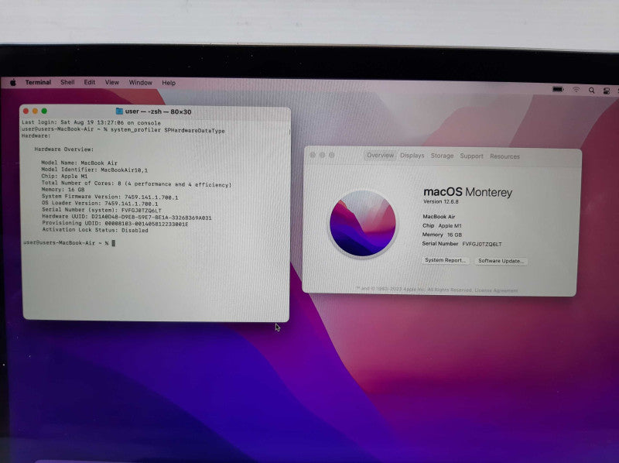
Task: Check the battery status icon
Action: pos(558,89)
